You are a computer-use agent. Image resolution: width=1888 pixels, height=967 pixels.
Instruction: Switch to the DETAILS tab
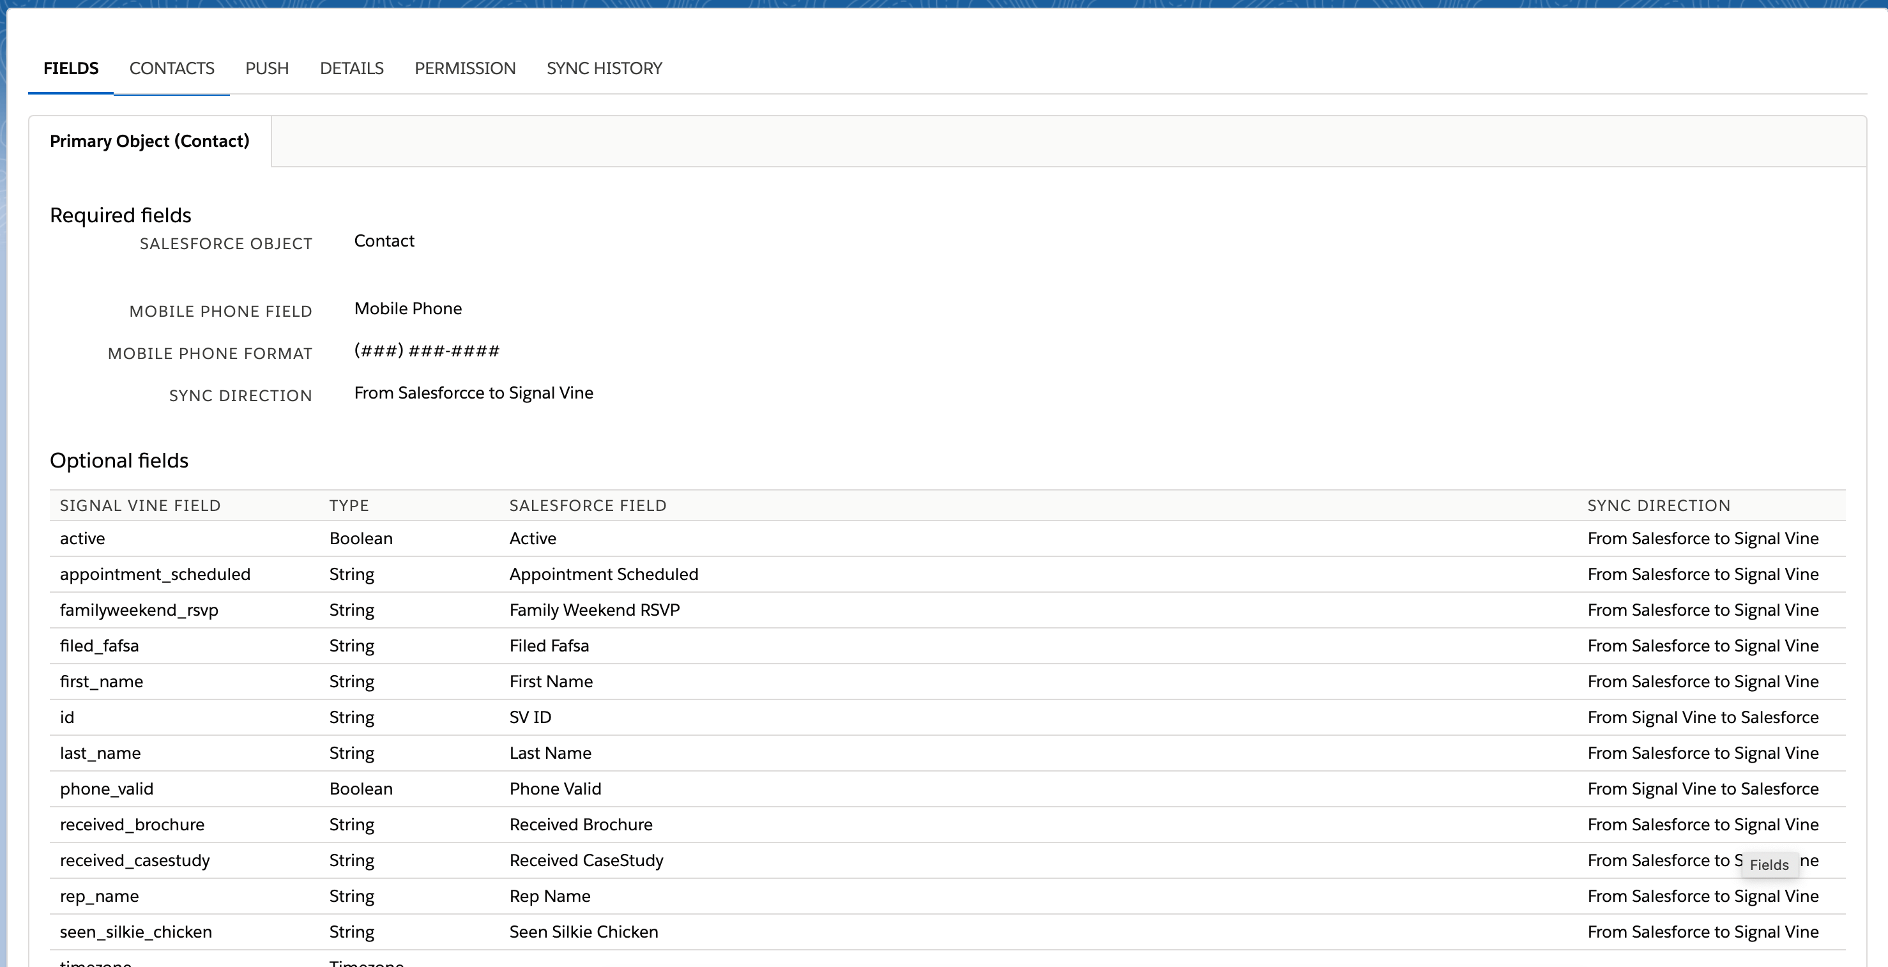[352, 68]
